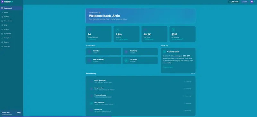Open the Thumbnail made activity row
The height and width of the screenshot is (117, 257).
point(140,96)
